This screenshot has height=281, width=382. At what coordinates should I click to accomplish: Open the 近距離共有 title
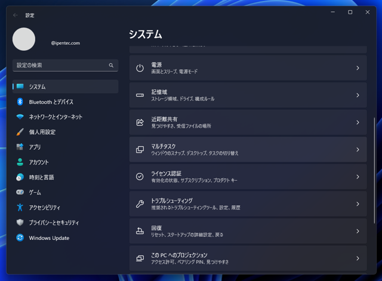(164, 119)
